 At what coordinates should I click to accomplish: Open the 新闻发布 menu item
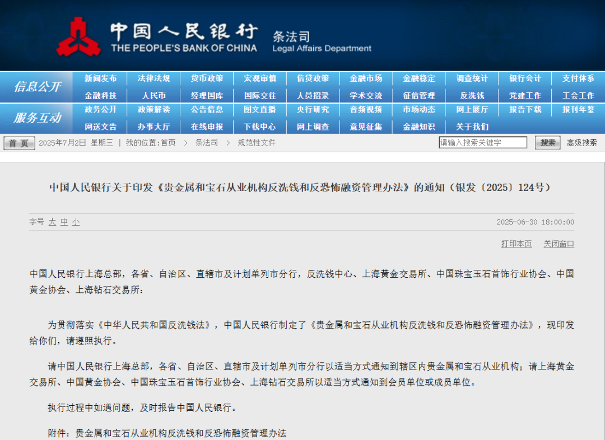tap(100, 78)
